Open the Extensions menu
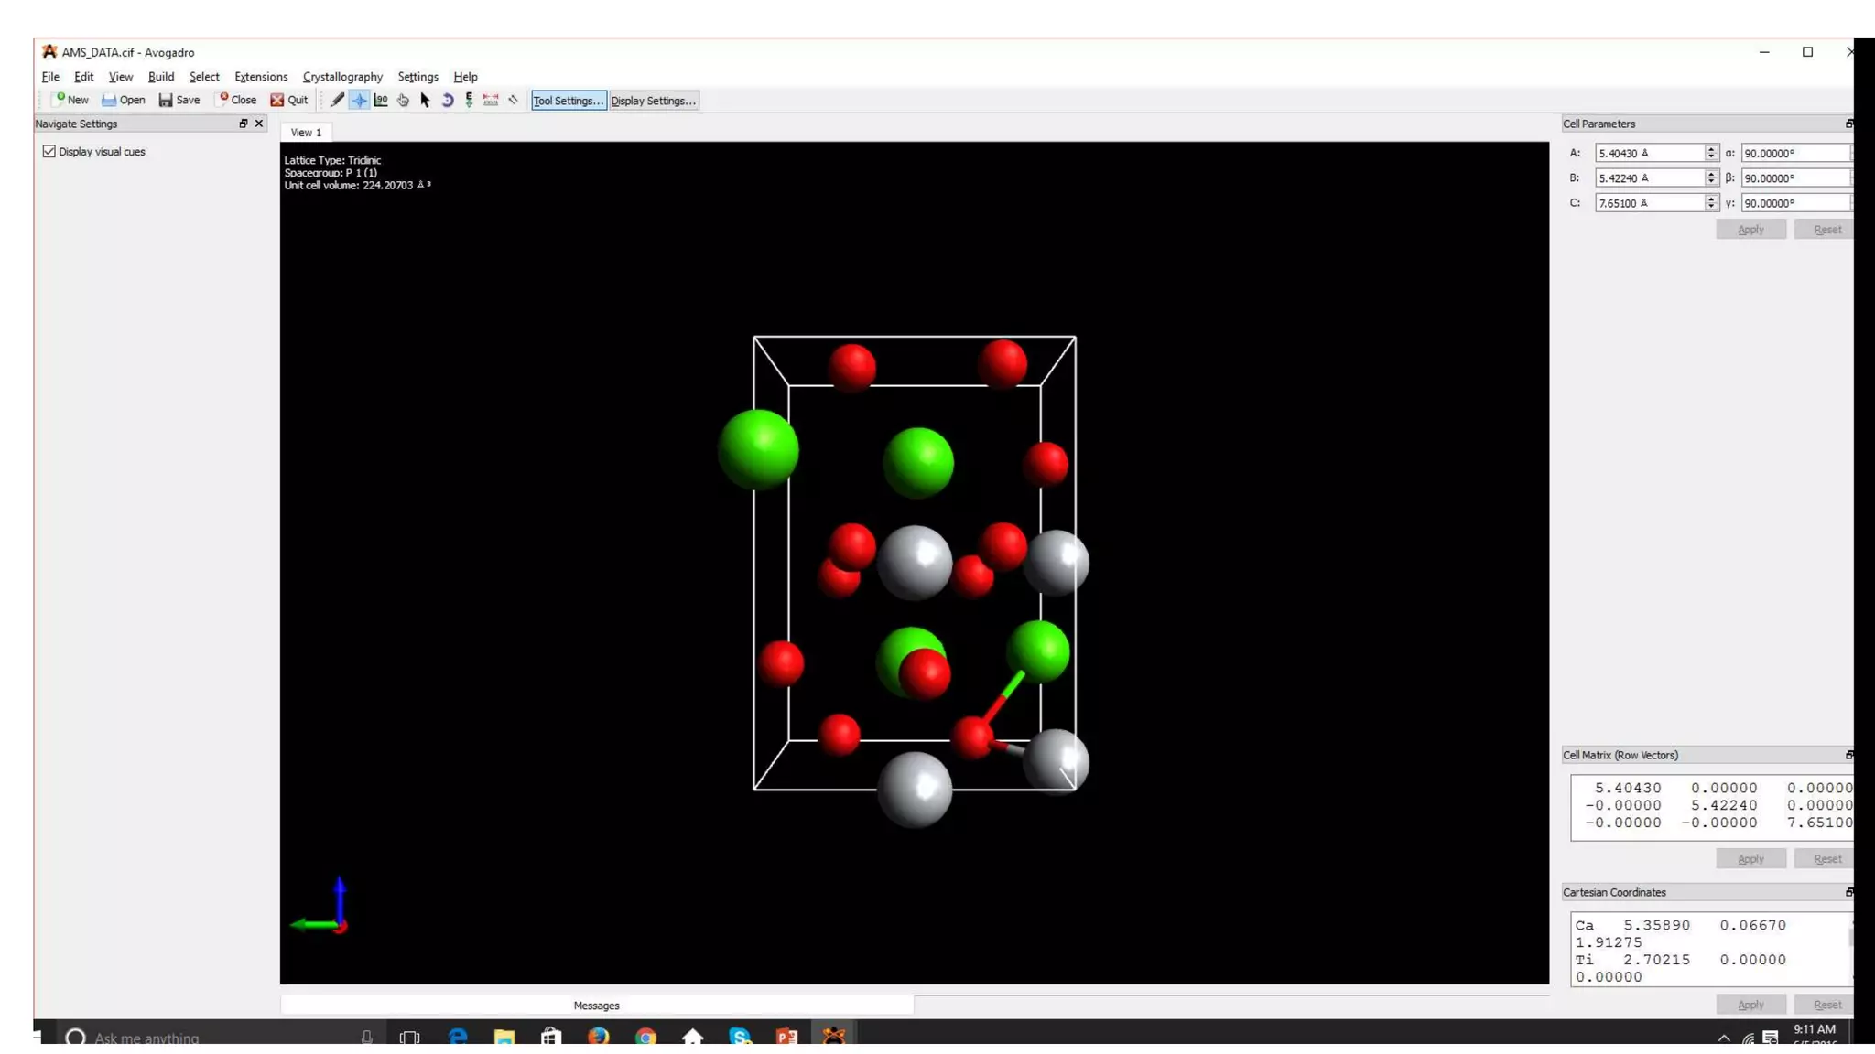This screenshot has height=1054, width=1875. pos(260,77)
